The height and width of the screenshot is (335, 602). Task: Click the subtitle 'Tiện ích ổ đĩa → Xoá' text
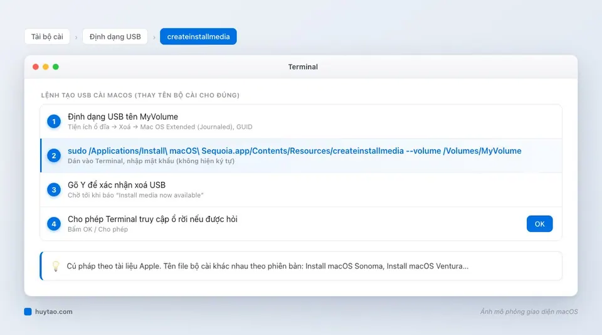click(x=160, y=127)
